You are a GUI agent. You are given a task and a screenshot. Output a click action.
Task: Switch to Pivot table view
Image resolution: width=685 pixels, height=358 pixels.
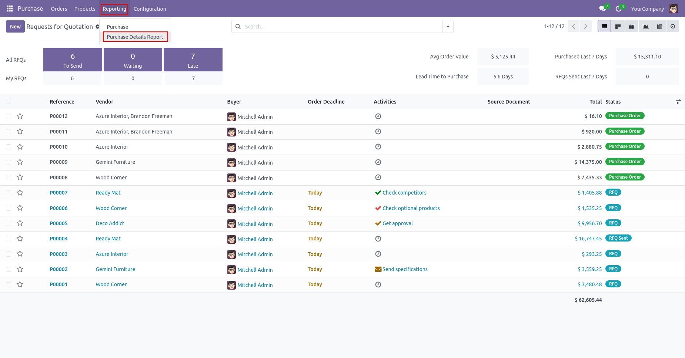click(632, 26)
